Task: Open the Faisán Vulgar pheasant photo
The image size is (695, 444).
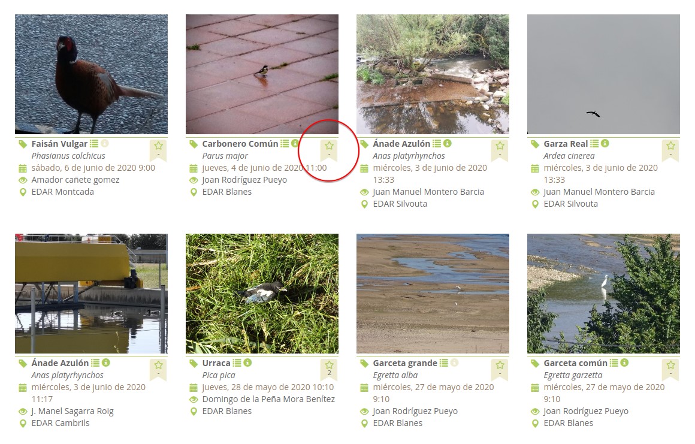Action: 91,74
